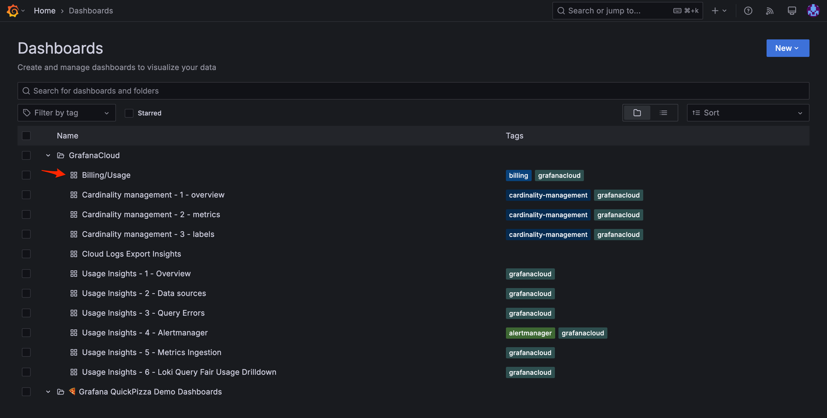Open the Filter by tag dropdown
Screen dimensions: 827x418
(66, 113)
